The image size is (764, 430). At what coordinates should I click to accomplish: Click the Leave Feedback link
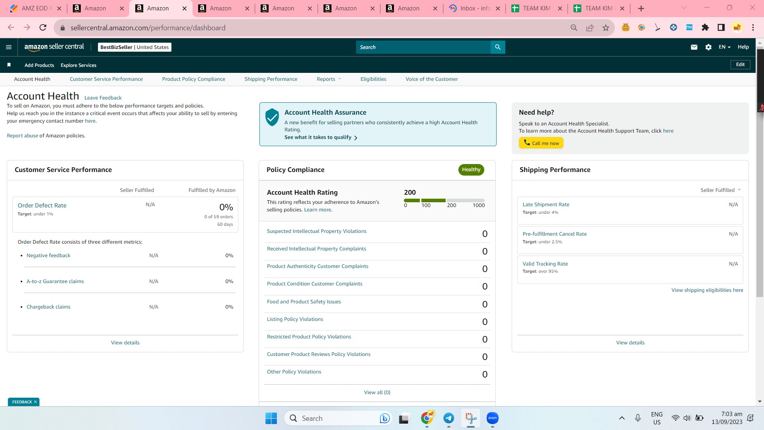click(x=103, y=98)
